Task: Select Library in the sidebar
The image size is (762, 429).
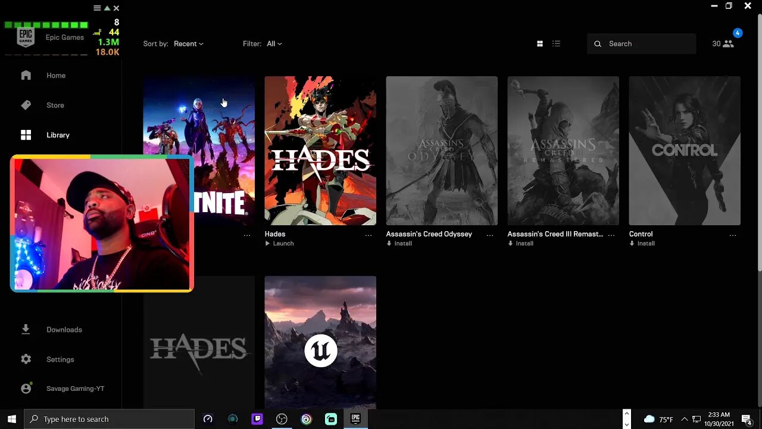Action: [x=58, y=135]
